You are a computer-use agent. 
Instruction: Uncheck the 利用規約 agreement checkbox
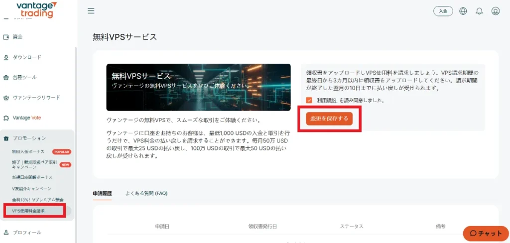point(309,100)
